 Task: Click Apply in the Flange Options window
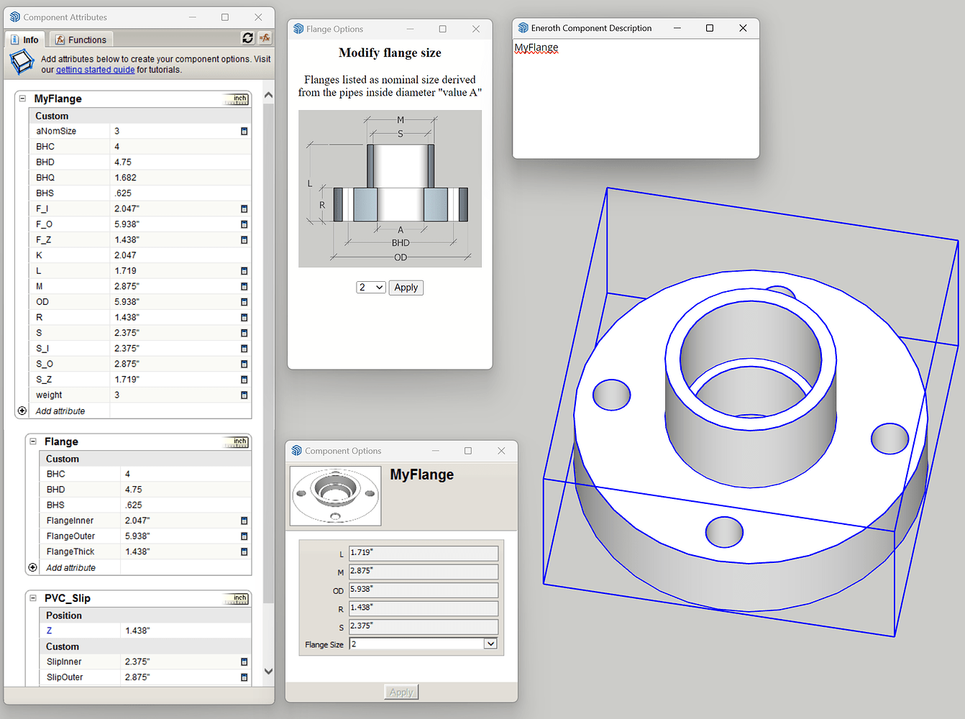click(x=406, y=287)
